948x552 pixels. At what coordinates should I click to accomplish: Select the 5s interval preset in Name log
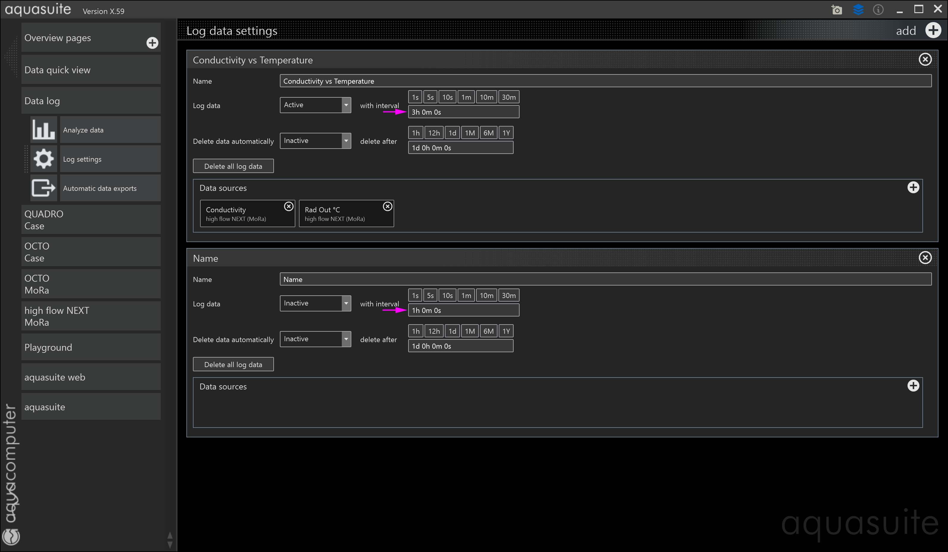[430, 295]
